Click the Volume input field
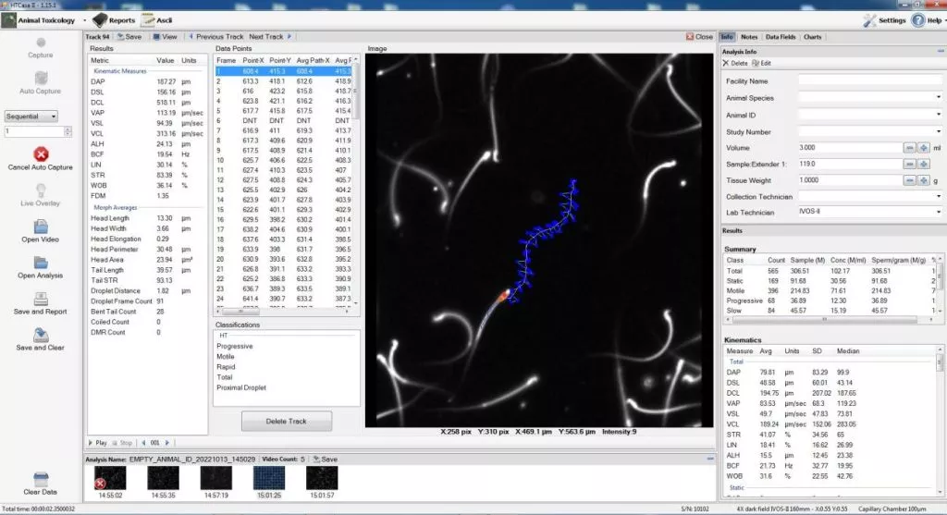This screenshot has width=947, height=515. click(x=851, y=148)
